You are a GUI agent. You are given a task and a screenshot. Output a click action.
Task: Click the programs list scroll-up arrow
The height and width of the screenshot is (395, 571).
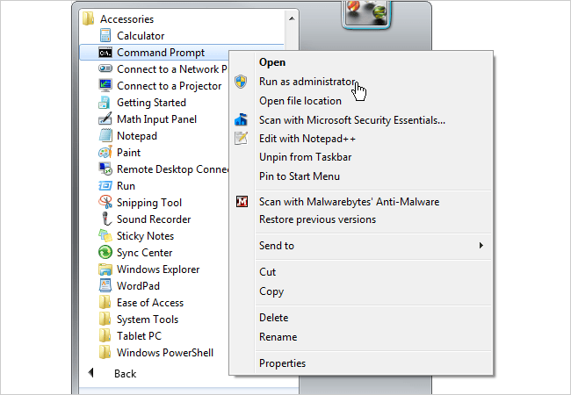292,18
